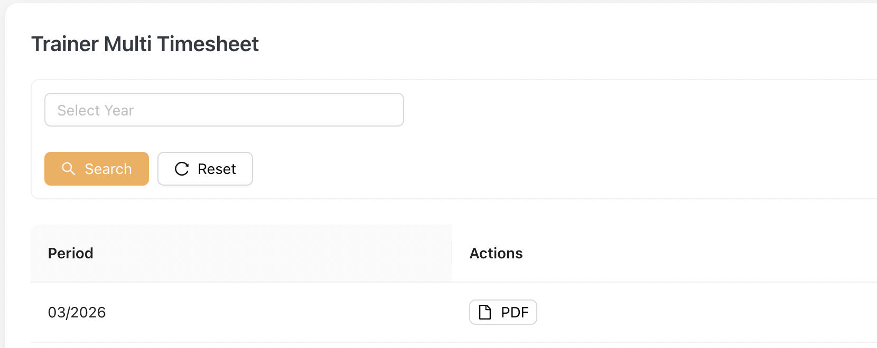Click the "Search" text label
The width and height of the screenshot is (877, 348).
tap(108, 169)
